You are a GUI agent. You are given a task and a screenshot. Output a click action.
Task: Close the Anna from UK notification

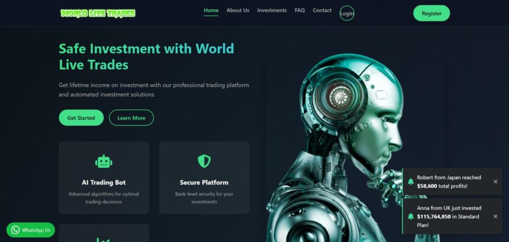tap(495, 217)
